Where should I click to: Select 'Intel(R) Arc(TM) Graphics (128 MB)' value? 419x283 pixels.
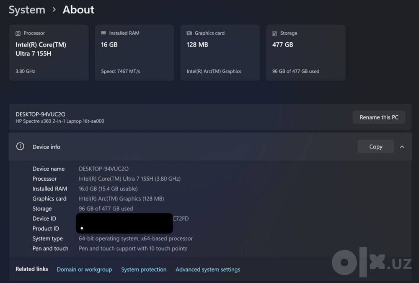pos(122,198)
